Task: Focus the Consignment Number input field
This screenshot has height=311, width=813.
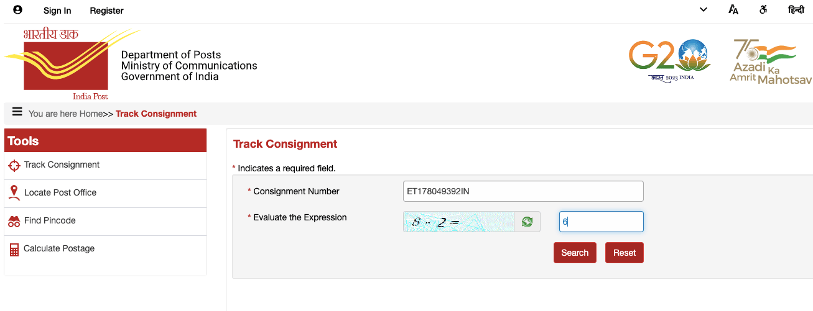Action: click(523, 191)
